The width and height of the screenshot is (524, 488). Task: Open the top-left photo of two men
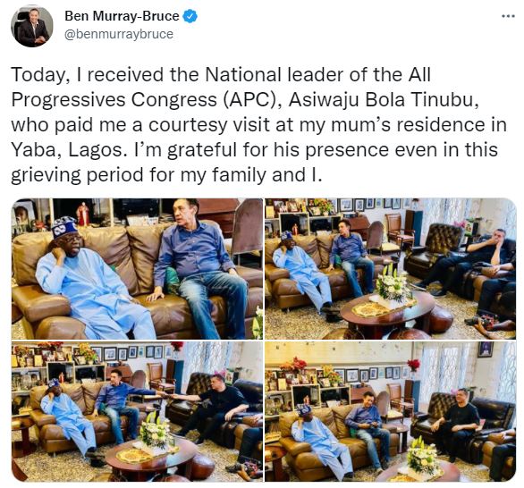pyautogui.click(x=137, y=268)
